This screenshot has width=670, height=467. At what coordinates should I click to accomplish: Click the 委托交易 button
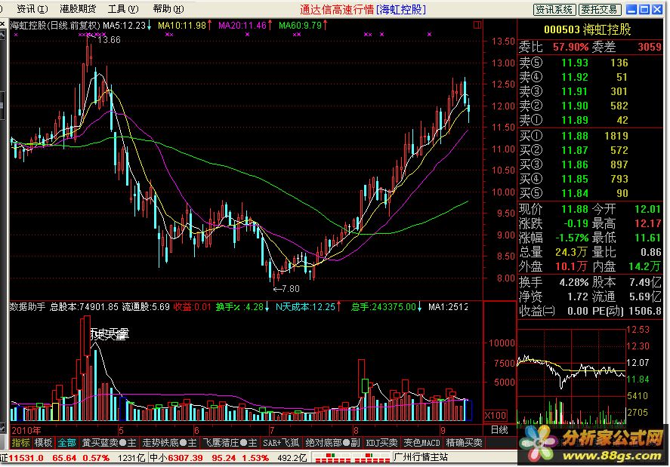pyautogui.click(x=599, y=9)
